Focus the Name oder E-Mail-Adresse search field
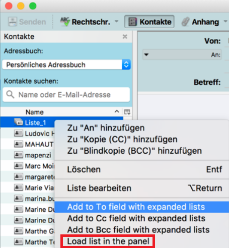Viewport: 229px width, 248px height. click(66, 95)
